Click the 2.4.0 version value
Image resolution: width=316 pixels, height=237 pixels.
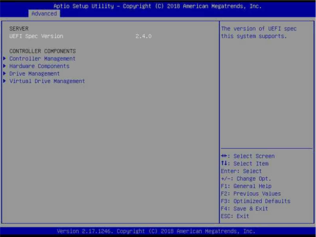pyautogui.click(x=144, y=36)
